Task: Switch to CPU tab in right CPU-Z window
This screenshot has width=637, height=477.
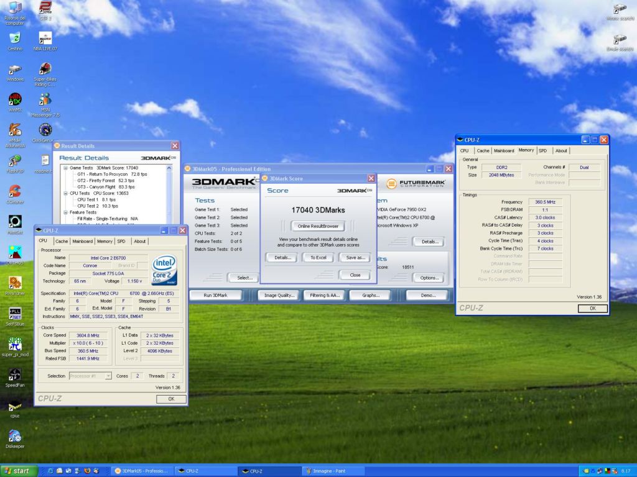Action: pos(464,150)
